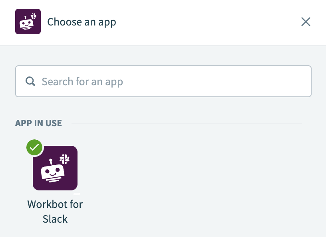Collapse the APP IN USE group header

38,123
